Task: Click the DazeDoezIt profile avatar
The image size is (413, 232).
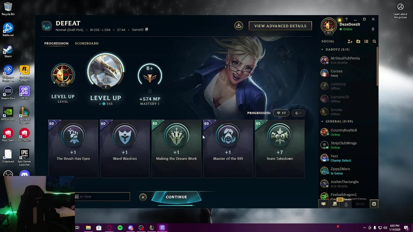Action: tap(329, 26)
